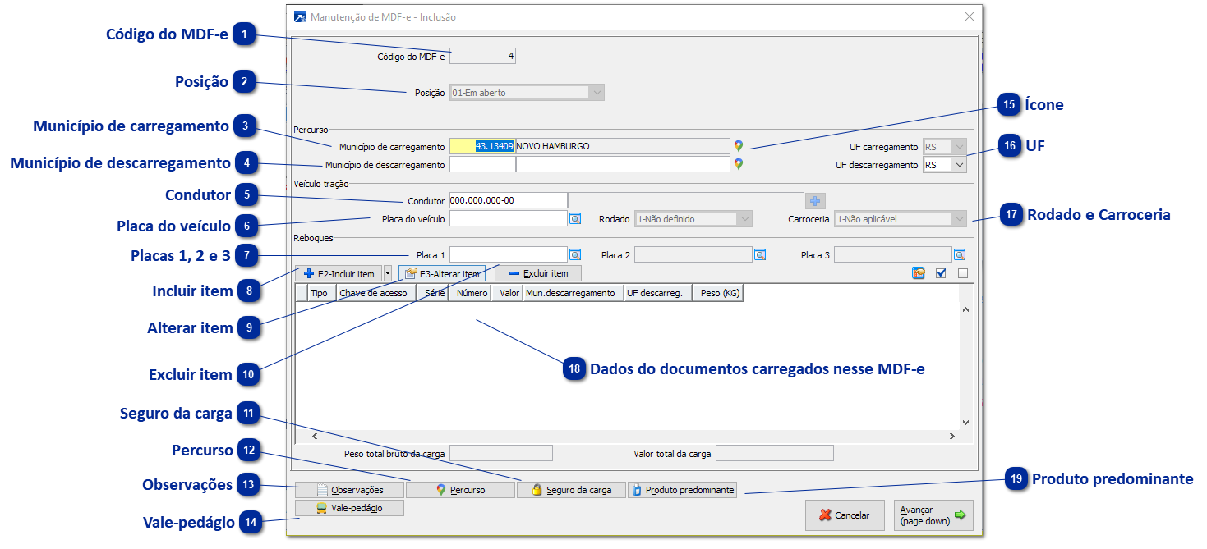Click the Série column header

[x=432, y=293]
